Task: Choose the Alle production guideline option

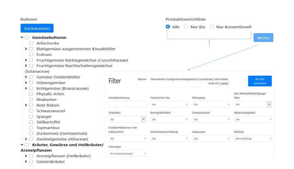Action: pos(168,27)
